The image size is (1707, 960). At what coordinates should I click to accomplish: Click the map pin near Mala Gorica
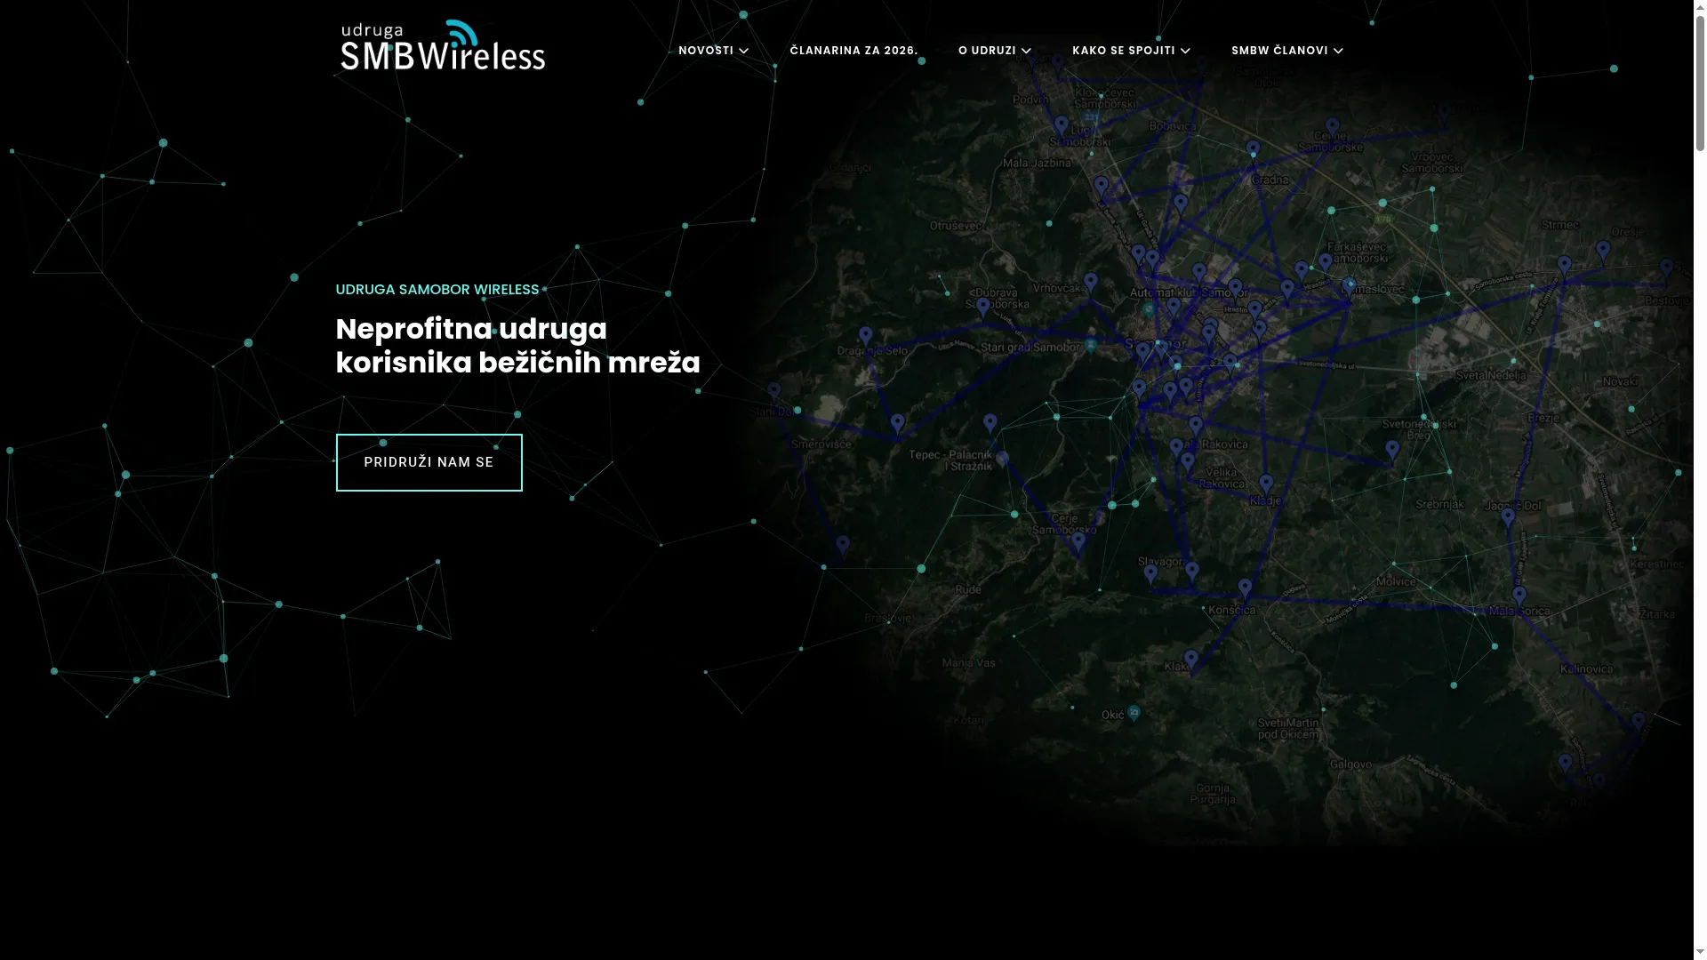coord(1519,597)
